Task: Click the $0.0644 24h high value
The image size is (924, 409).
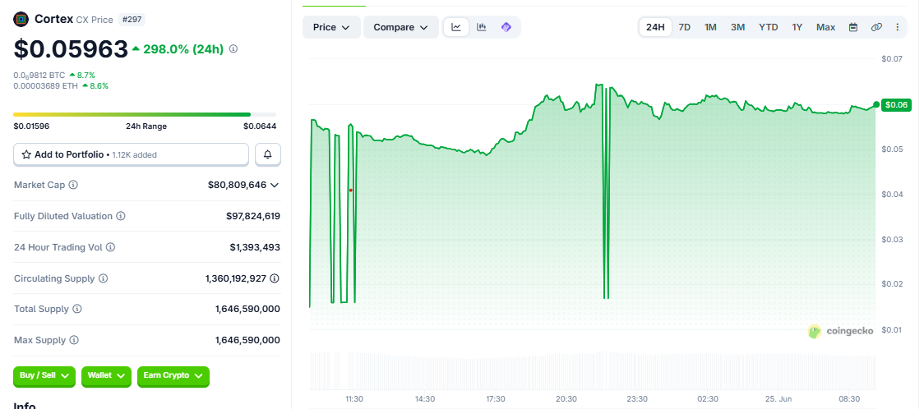Action: [260, 126]
